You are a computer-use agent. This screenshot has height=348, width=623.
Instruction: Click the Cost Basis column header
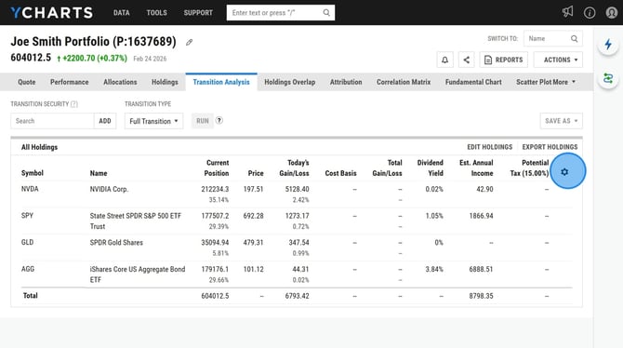pyautogui.click(x=341, y=173)
